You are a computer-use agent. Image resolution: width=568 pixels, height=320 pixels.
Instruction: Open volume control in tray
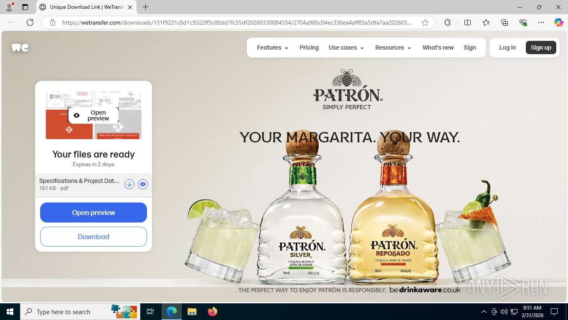tap(504, 312)
